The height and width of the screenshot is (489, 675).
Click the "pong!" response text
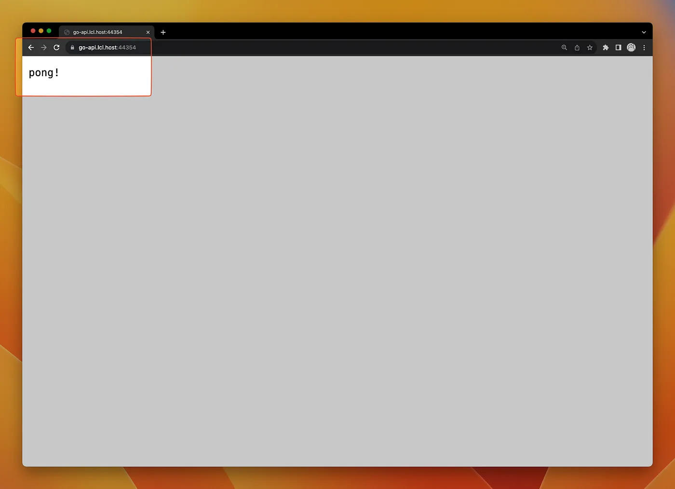[x=44, y=73]
